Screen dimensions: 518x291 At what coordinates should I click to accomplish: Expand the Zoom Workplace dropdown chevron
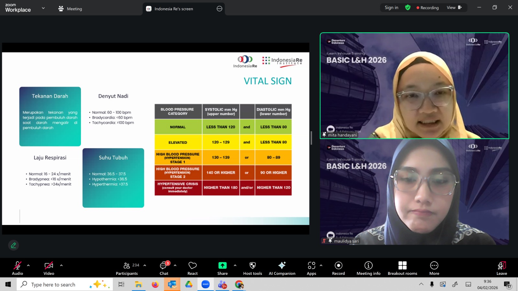pos(43,8)
